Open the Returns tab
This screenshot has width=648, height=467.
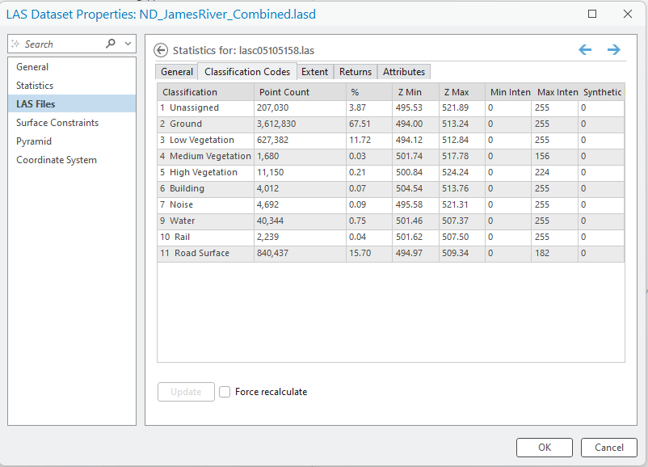point(356,72)
